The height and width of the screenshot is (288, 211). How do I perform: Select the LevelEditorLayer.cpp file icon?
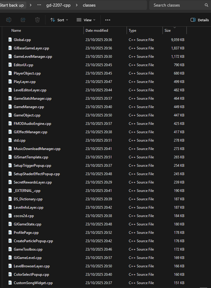(10, 90)
